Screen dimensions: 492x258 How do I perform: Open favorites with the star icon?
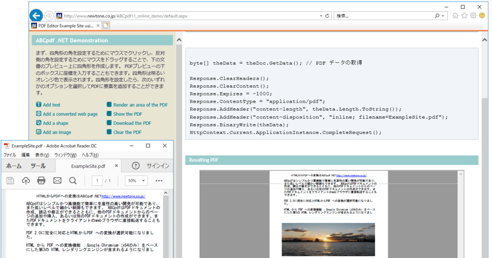coord(464,15)
